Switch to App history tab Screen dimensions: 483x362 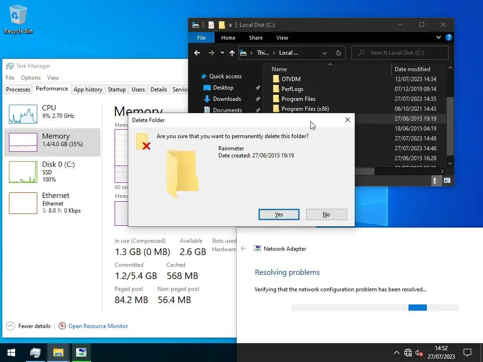coord(88,90)
